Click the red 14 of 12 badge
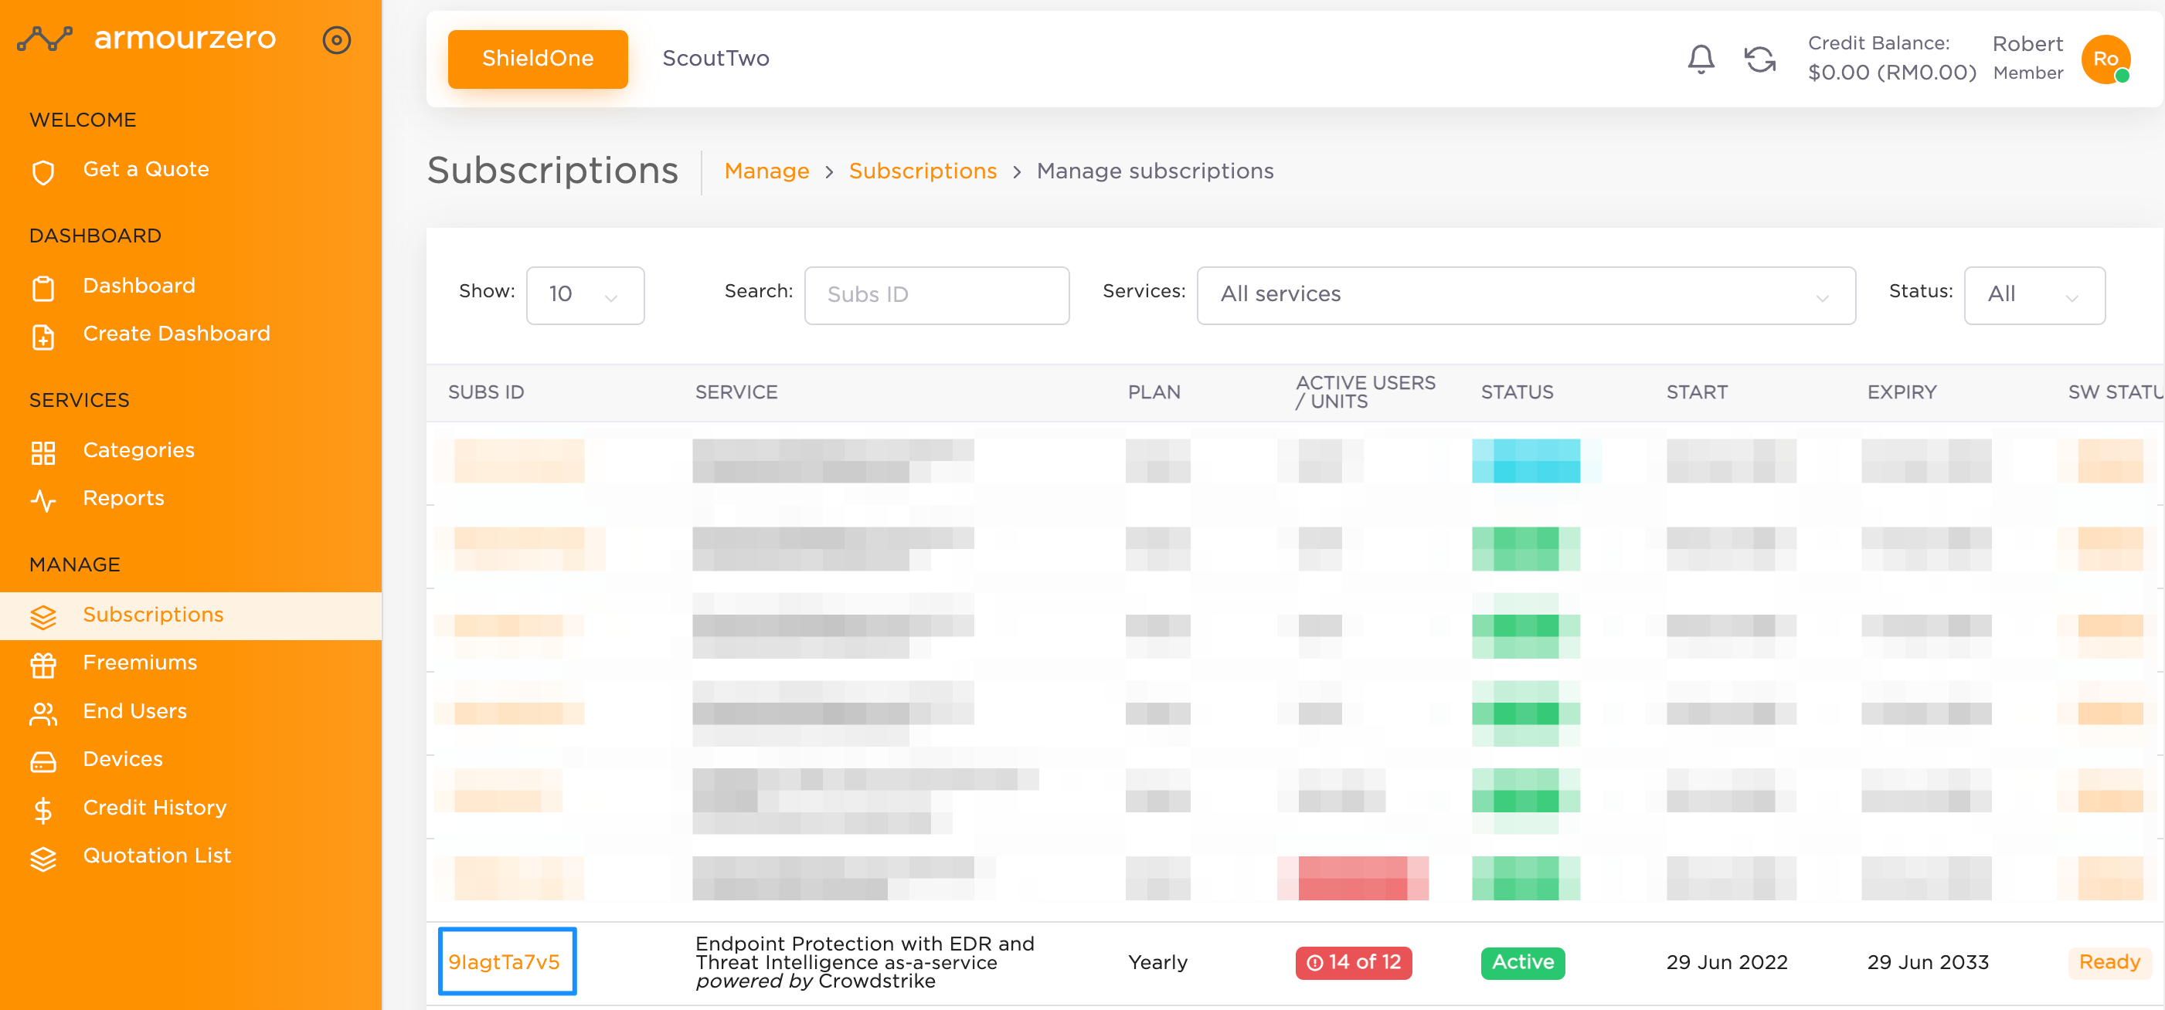The image size is (2165, 1010). 1353,962
